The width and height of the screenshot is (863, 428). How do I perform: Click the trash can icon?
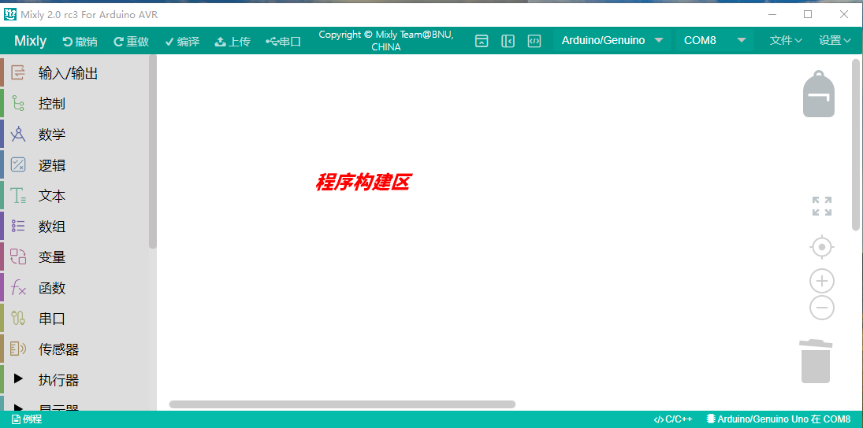coord(816,361)
